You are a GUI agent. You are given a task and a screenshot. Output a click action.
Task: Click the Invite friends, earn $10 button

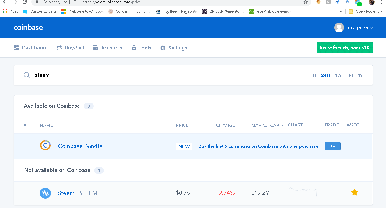click(345, 48)
